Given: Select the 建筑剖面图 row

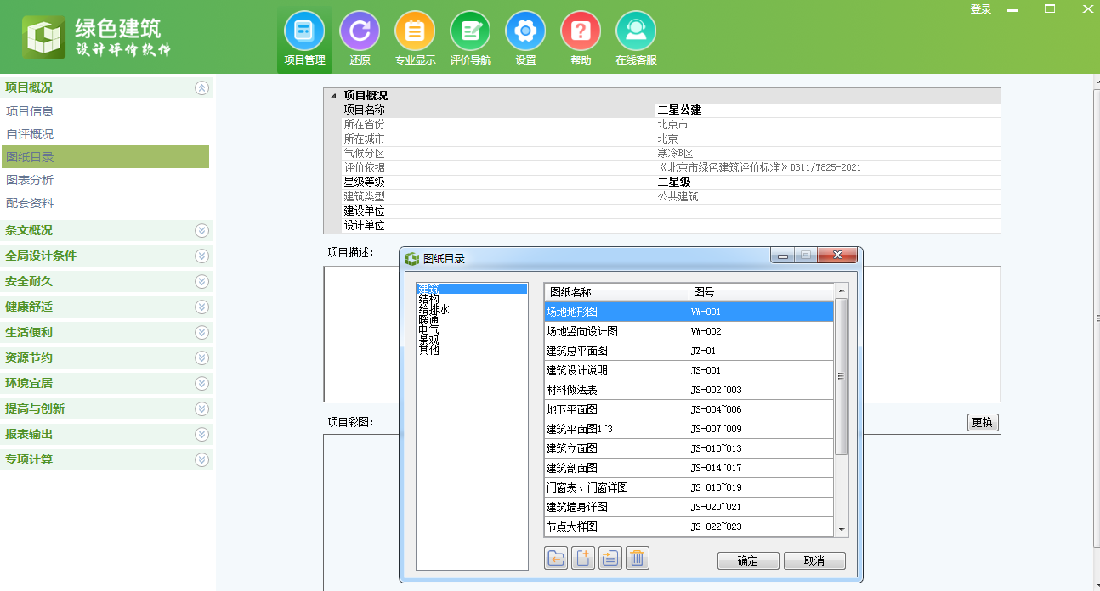Looking at the screenshot, I should point(689,468).
